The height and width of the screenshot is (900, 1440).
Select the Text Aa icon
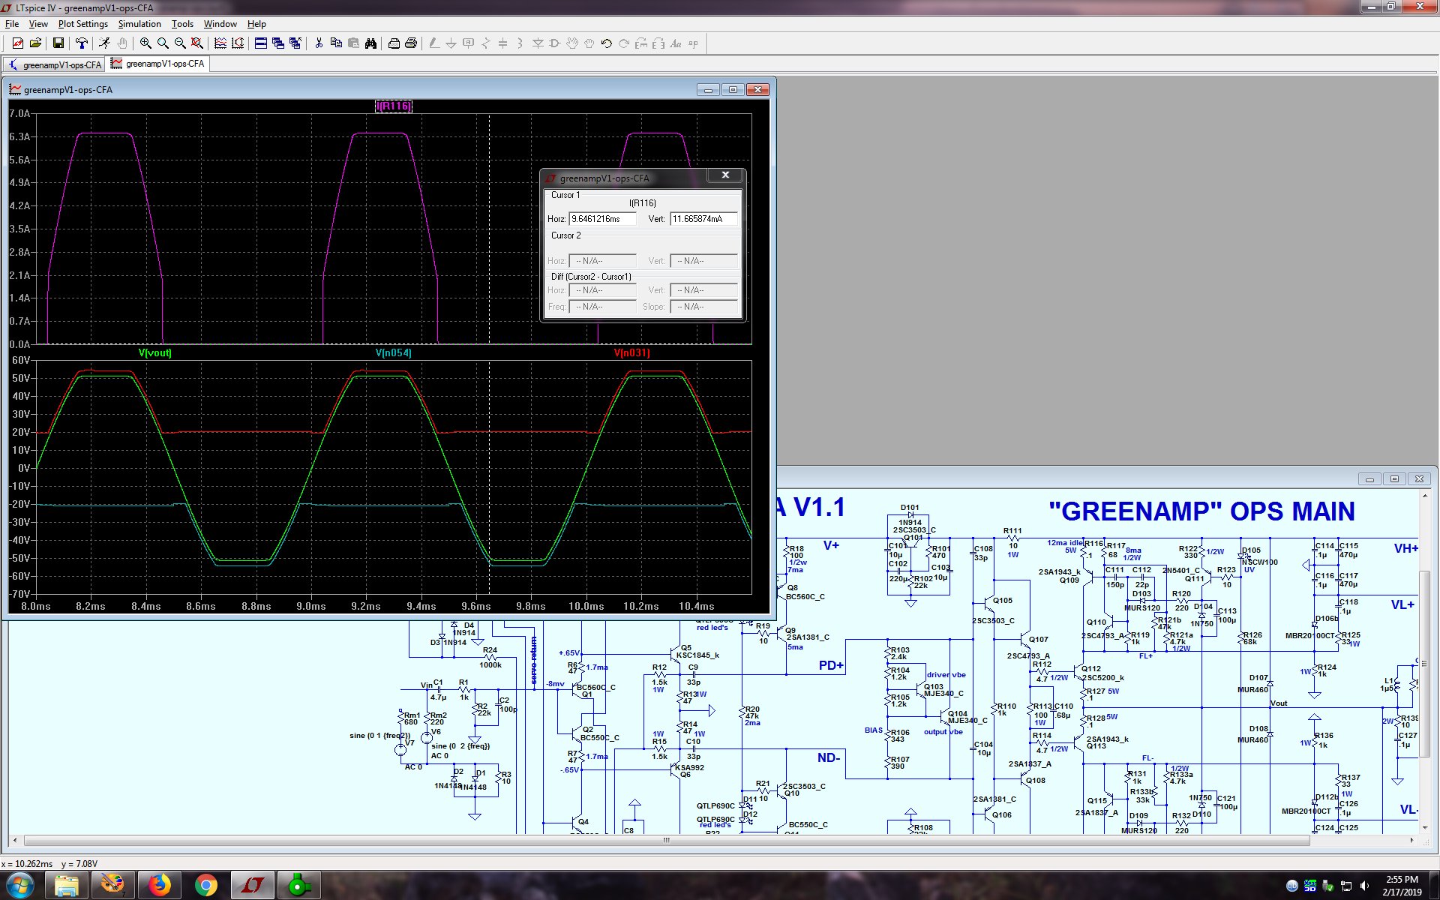[x=676, y=43]
